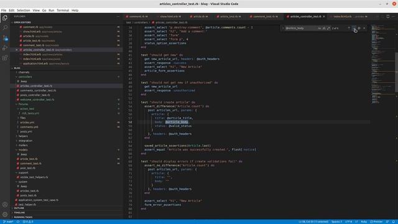Click the UTF-8 encoding in status bar
The width and height of the screenshot is (398, 224).
tap(348, 222)
